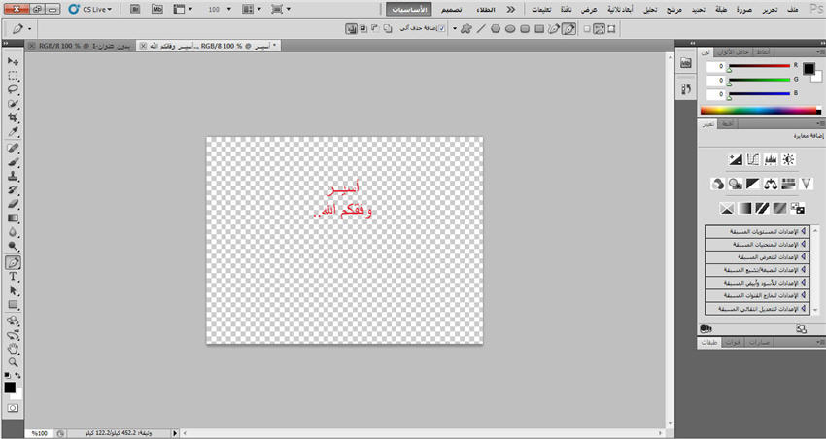Enable Exclude overlapping path areas option
The image size is (826, 439).
click(x=352, y=29)
